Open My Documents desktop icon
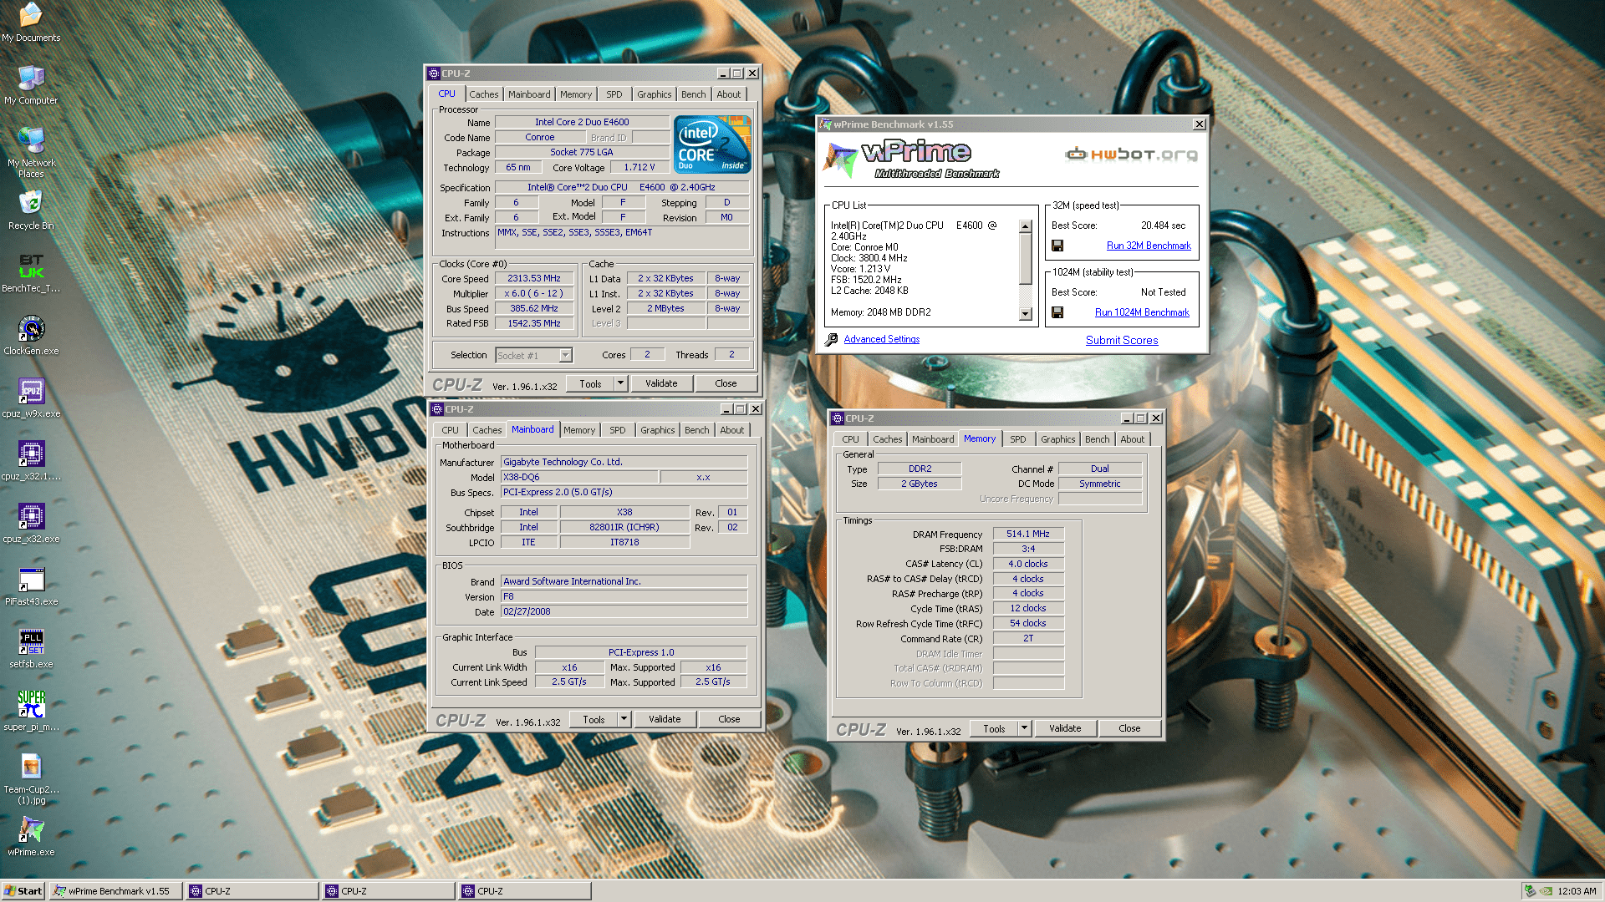The width and height of the screenshot is (1605, 902). (31, 23)
